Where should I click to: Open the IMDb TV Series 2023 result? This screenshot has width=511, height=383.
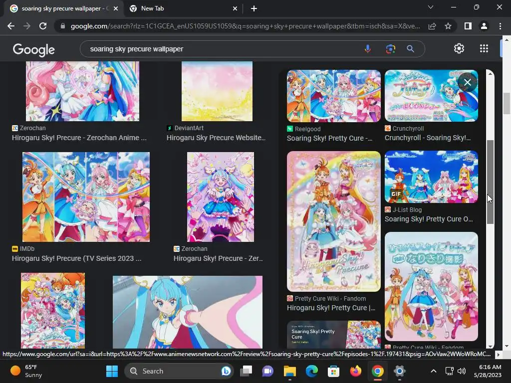pyautogui.click(x=76, y=258)
